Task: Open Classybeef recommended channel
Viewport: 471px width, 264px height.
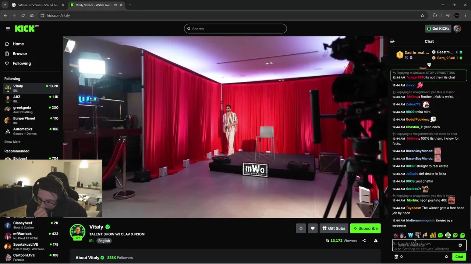Action: pyautogui.click(x=31, y=225)
